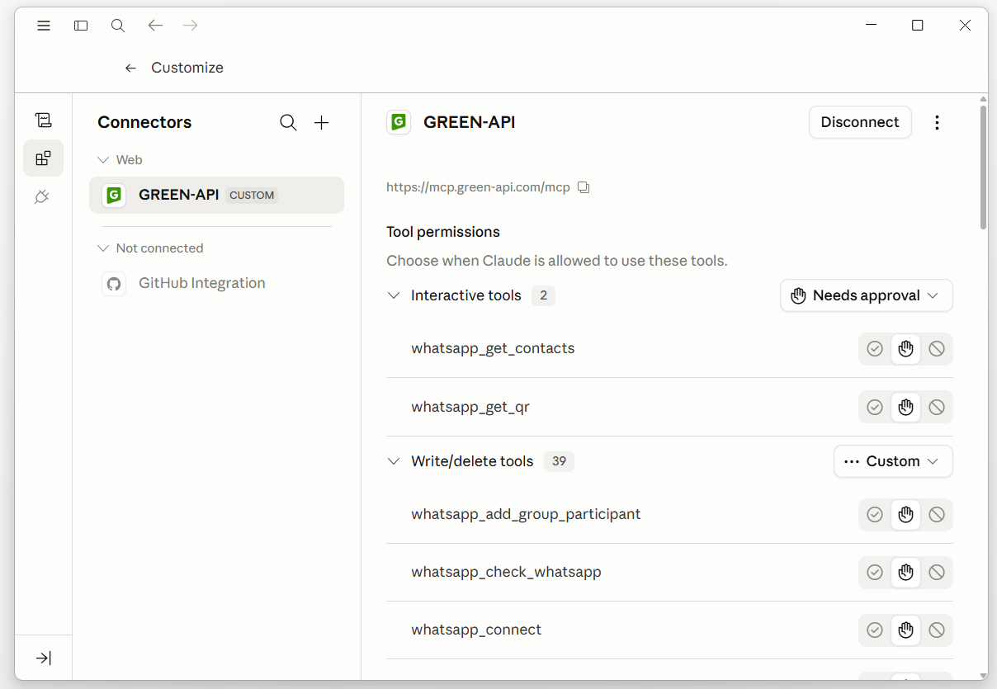The width and height of the screenshot is (997, 689).
Task: Close the application window
Action: [x=965, y=26]
